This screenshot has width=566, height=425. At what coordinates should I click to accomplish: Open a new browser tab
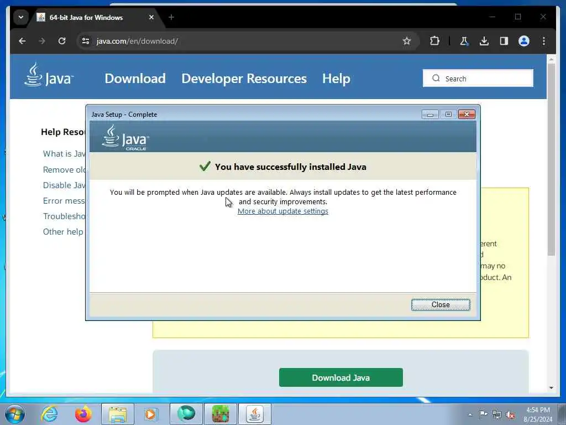coord(171,17)
